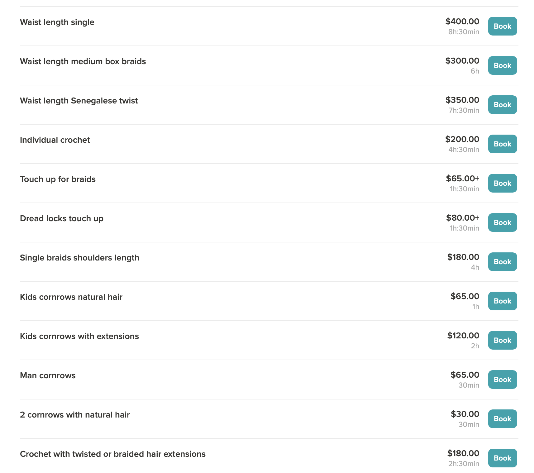Image resolution: width=534 pixels, height=473 pixels.
Task: Open Waist length Senegalese twist service title
Action: pyautogui.click(x=79, y=101)
